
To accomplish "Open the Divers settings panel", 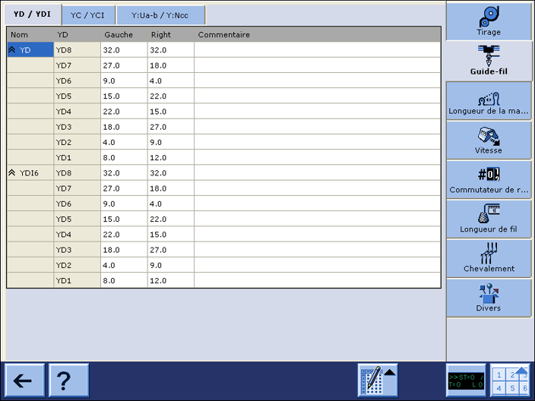I will (488, 298).
